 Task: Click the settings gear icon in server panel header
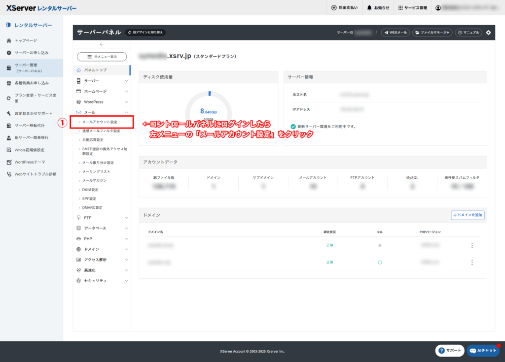pyautogui.click(x=488, y=33)
